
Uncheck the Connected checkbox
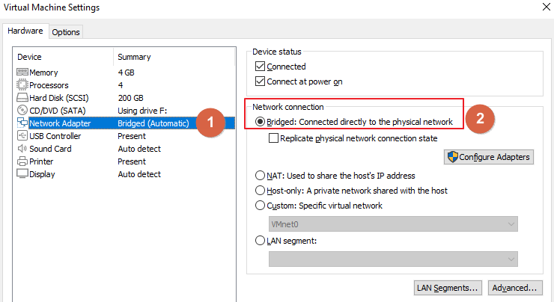tap(260, 67)
